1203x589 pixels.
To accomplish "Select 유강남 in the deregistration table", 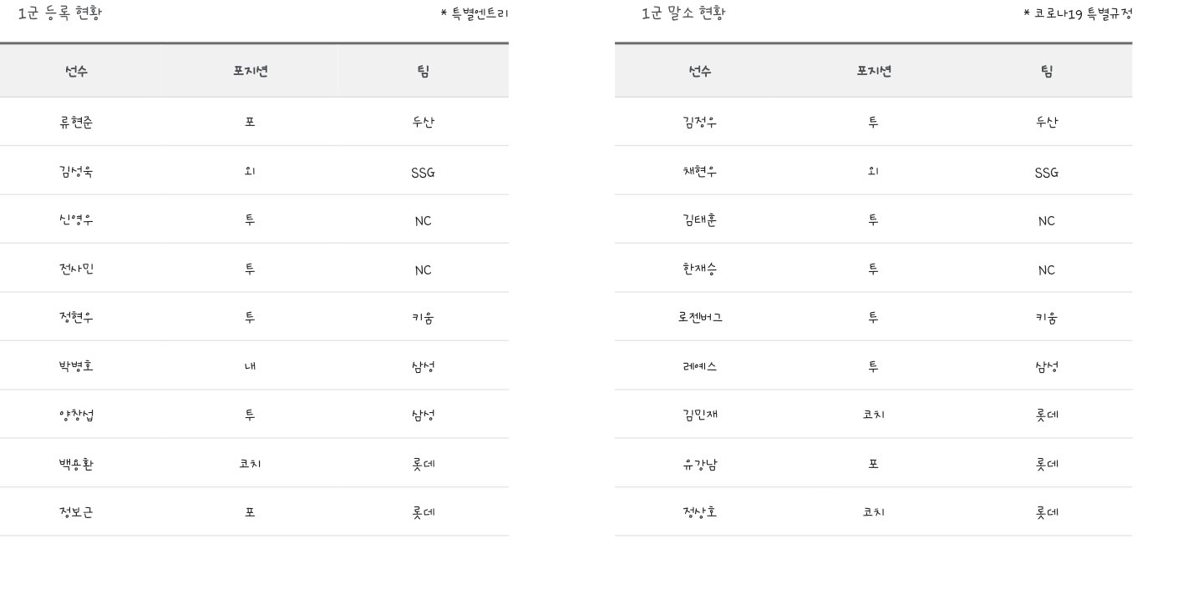I will [x=700, y=463].
